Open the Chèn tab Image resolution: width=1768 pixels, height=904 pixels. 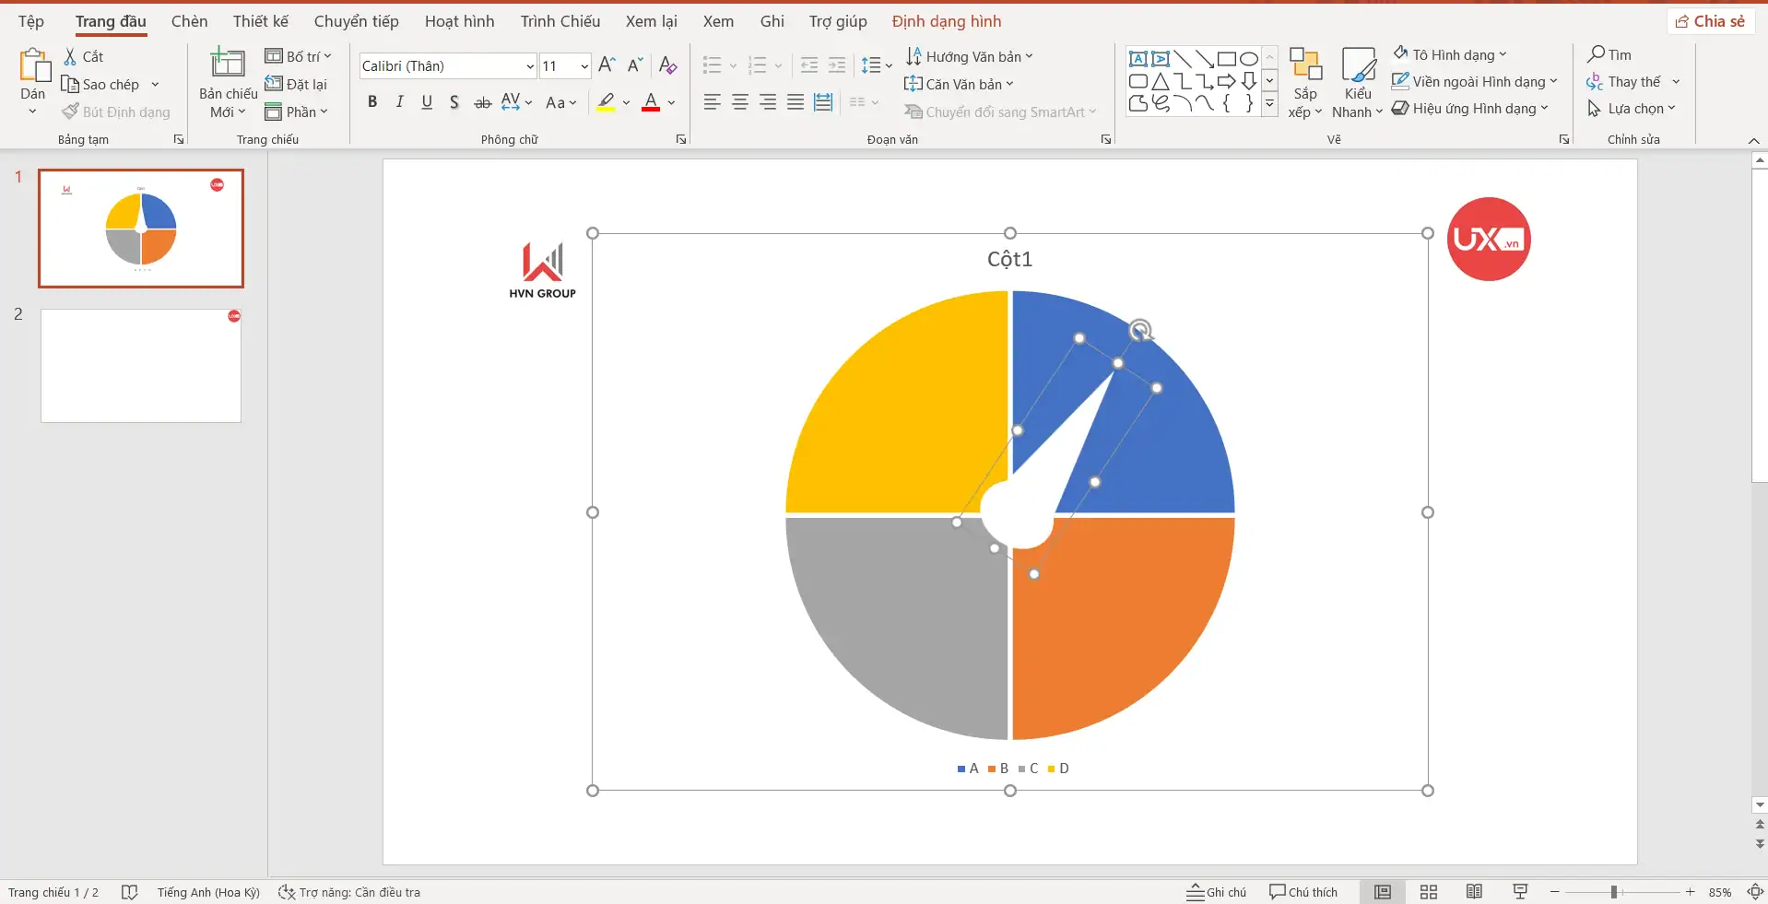189,21
